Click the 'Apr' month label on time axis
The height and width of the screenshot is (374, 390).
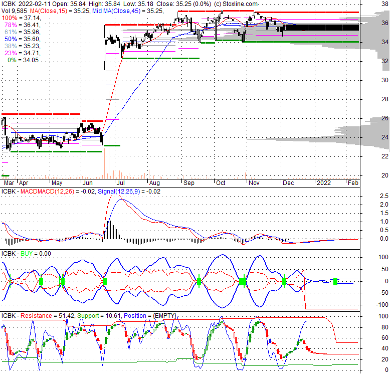(x=24, y=183)
